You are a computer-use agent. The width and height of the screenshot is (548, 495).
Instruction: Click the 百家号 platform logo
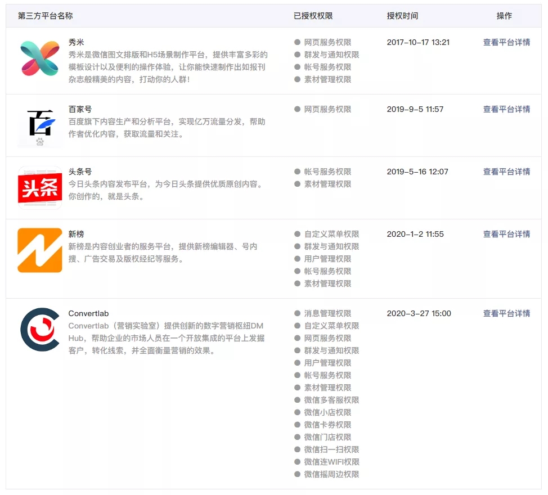[40, 125]
